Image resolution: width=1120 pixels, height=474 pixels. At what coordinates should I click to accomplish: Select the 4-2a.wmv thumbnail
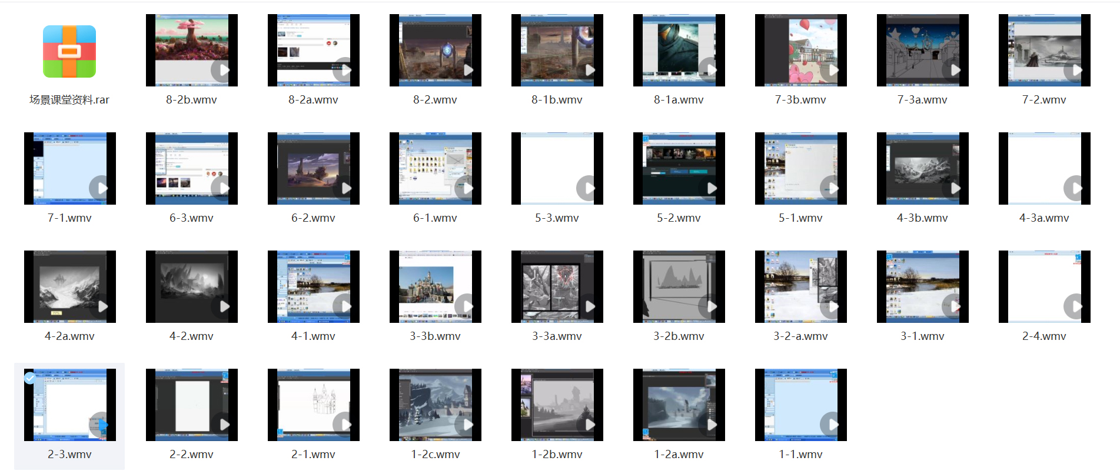click(x=69, y=286)
